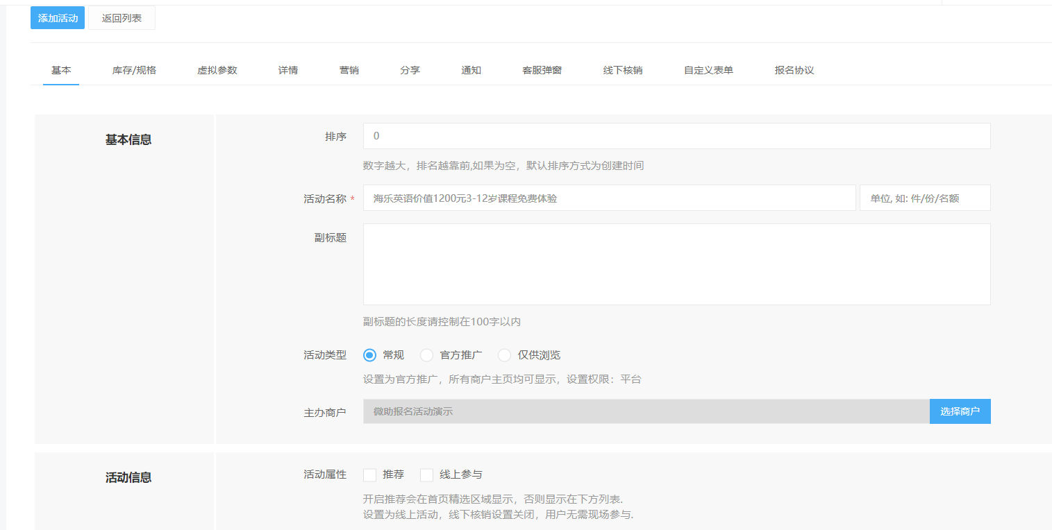
Task: Enable the 推荐 checkbox
Action: [x=369, y=475]
